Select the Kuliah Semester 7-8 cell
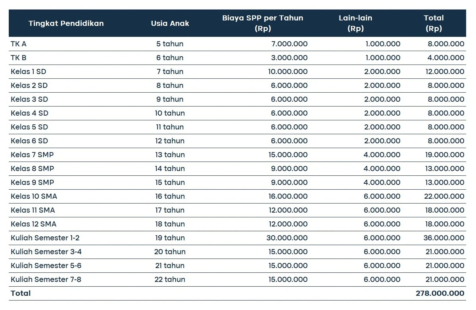 pos(46,280)
